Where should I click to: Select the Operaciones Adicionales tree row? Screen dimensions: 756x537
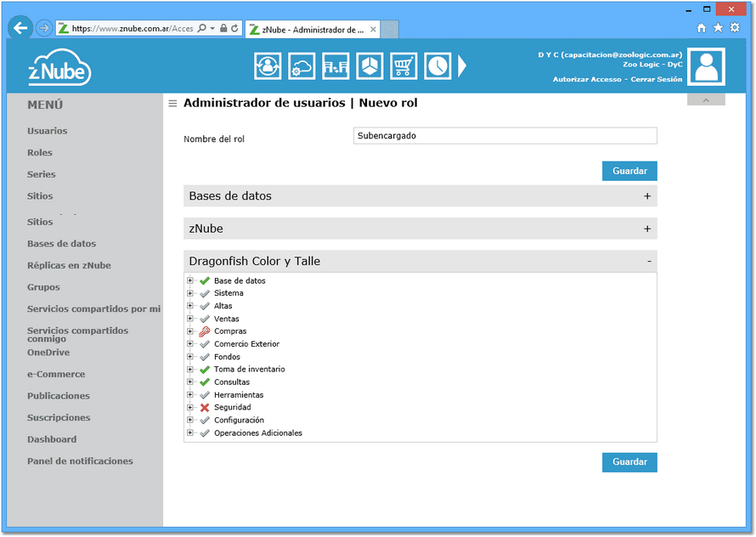[258, 433]
